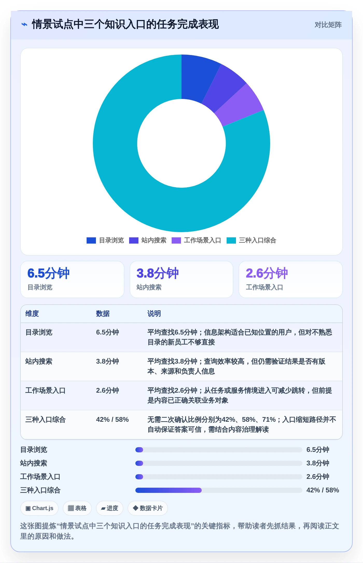Click the 无需二次确认比例 description cell
Viewport: 363px width, 563px height.
tap(242, 425)
